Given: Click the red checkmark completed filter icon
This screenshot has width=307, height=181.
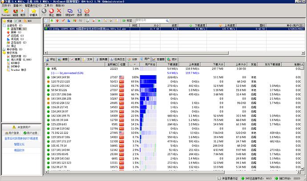Looking at the screenshot, I should (x=63, y=20).
